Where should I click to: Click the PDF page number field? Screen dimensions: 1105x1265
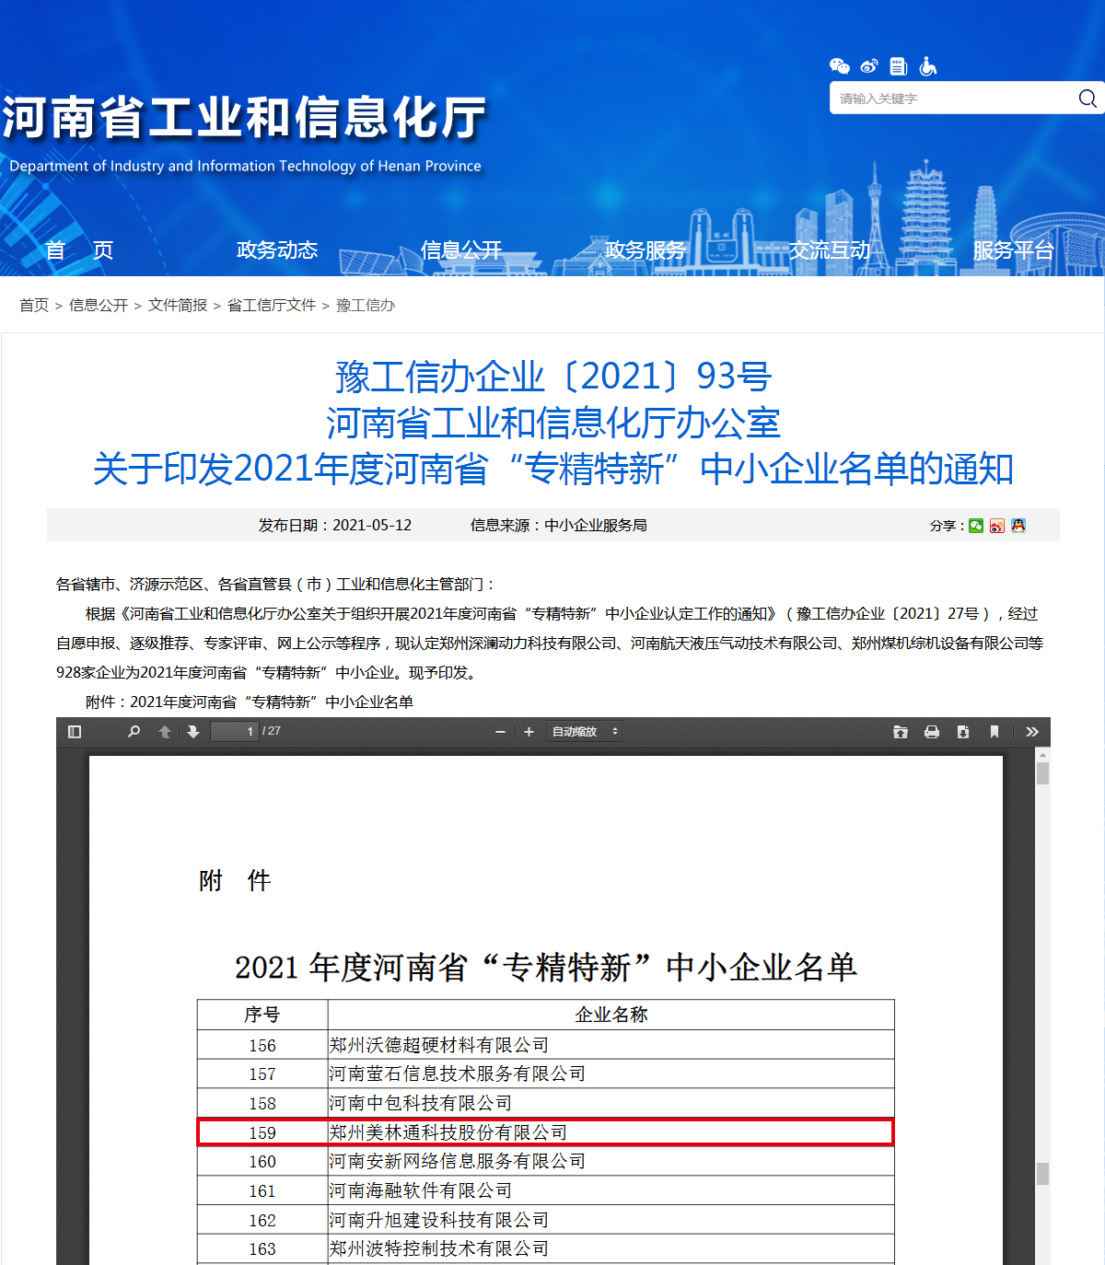pos(234,732)
